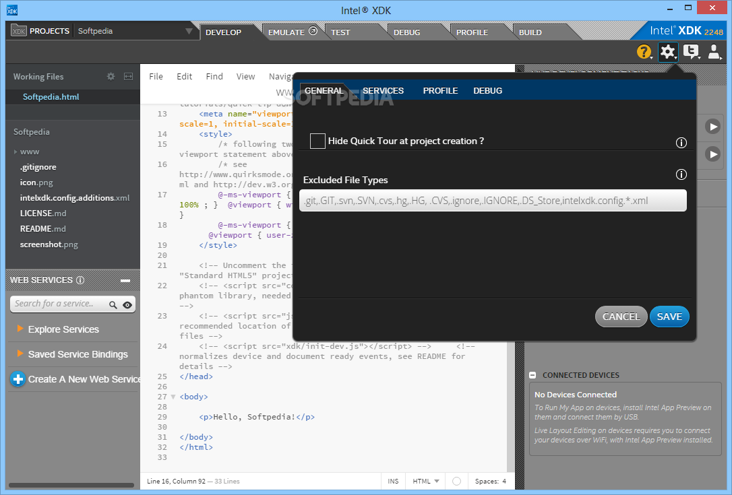The image size is (732, 495).
Task: Collapse the Connected Devices section
Action: click(x=532, y=375)
